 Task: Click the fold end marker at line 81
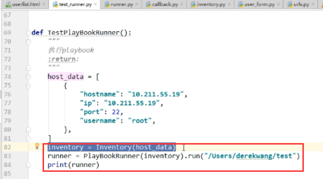point(28,138)
